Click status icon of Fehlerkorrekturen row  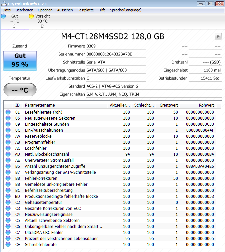(x=8, y=178)
